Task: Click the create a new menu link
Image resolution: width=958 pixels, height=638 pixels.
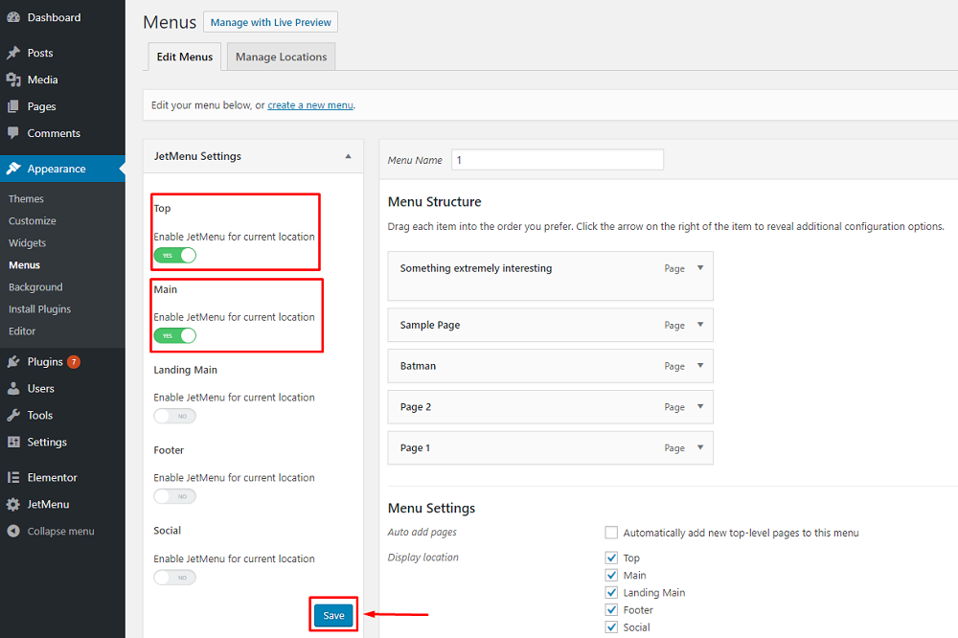Action: (x=310, y=105)
